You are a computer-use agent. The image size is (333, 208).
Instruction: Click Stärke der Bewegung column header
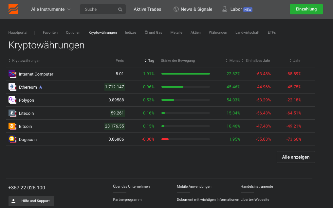[178, 61]
